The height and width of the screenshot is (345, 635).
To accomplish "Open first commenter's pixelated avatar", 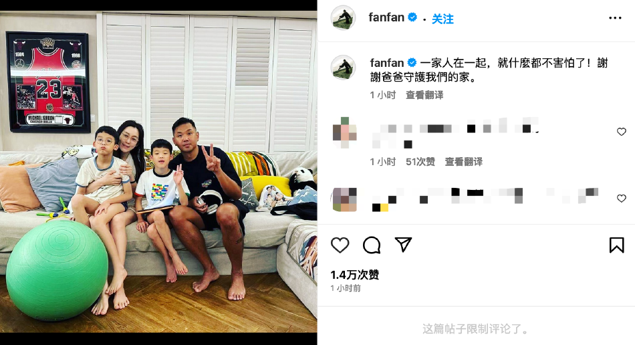I will (344, 132).
